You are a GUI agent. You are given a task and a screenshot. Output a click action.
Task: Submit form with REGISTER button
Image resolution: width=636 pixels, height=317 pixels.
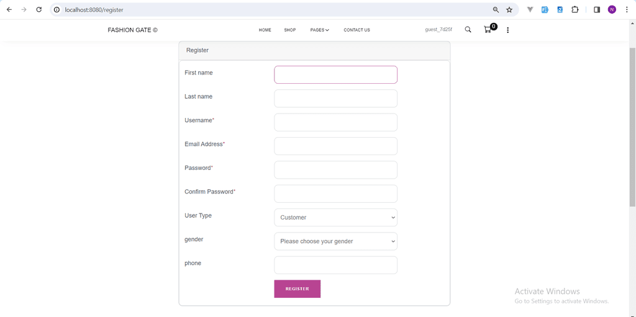click(297, 288)
